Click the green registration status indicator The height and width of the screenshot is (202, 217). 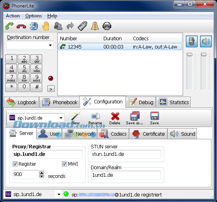click(x=66, y=194)
